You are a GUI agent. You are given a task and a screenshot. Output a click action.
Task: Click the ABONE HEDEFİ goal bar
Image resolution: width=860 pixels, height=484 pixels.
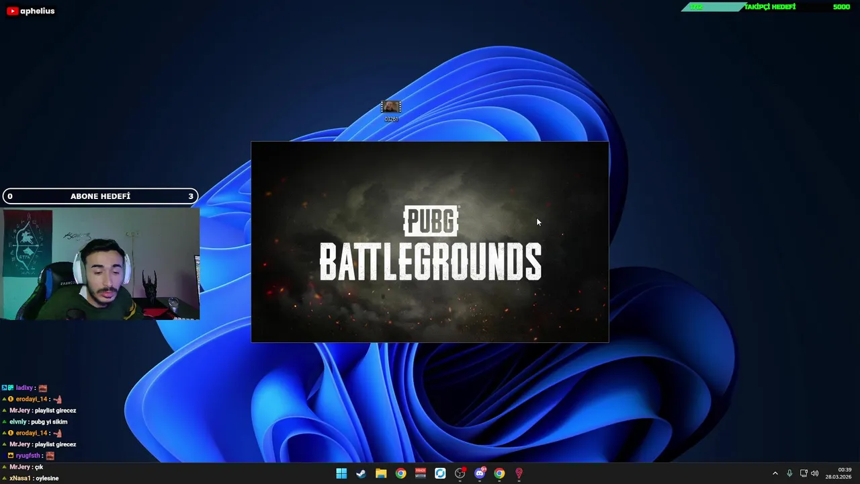click(100, 196)
